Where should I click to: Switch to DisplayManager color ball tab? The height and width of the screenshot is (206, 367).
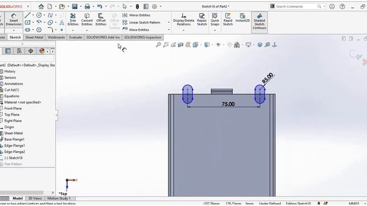[x=42, y=51]
